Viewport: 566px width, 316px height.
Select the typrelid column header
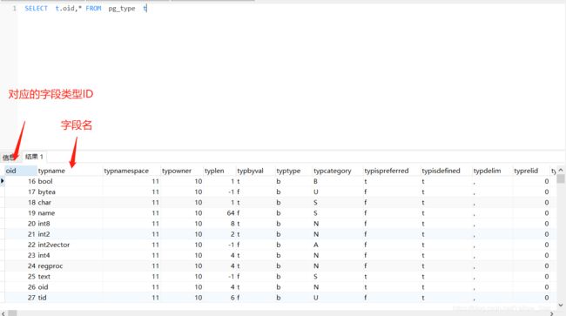pos(531,171)
